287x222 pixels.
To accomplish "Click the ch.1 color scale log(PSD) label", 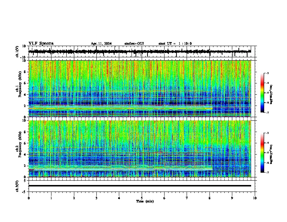I will point(271,95).
